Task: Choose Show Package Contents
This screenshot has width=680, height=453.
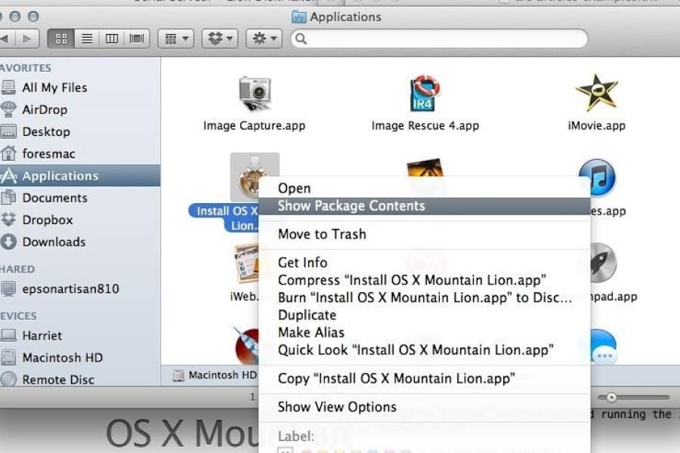Action: point(424,206)
